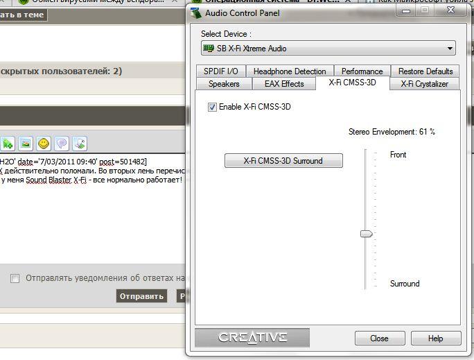Click the insert image icon in forum editor
Screen dimensions: 474x360
(x=26, y=144)
